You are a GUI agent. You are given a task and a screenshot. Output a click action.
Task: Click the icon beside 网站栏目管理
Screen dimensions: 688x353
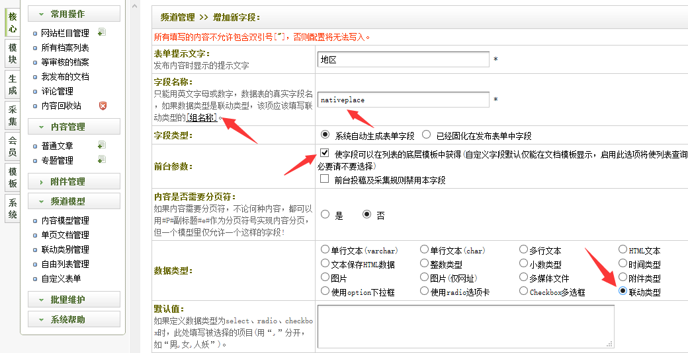(101, 32)
